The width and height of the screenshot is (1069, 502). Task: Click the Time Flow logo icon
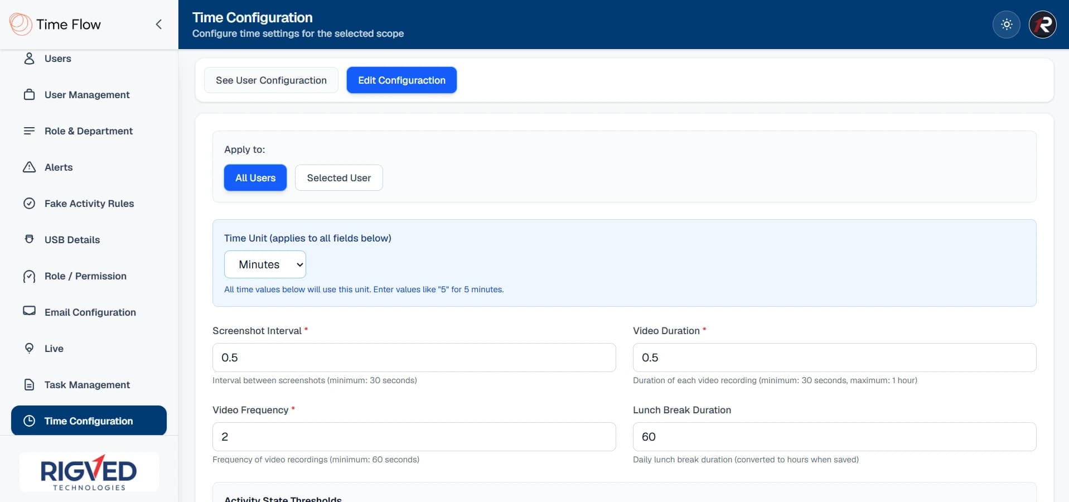tap(21, 24)
